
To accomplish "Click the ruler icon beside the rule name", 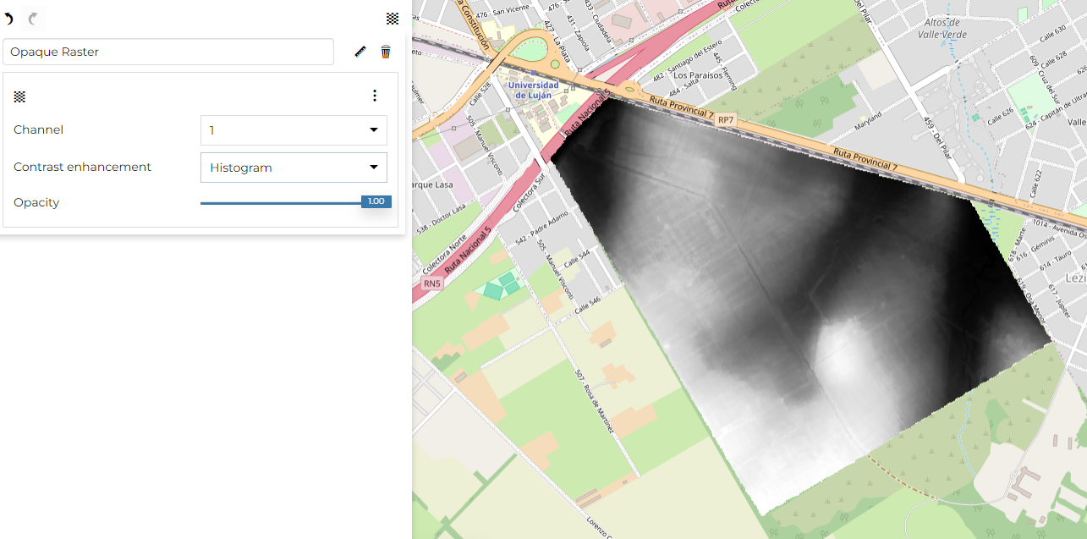I will [360, 52].
